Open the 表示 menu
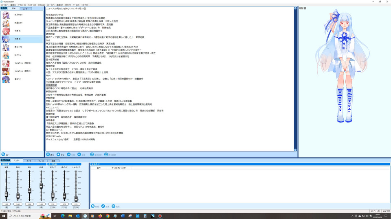This screenshot has height=219, width=391. coord(68,5)
